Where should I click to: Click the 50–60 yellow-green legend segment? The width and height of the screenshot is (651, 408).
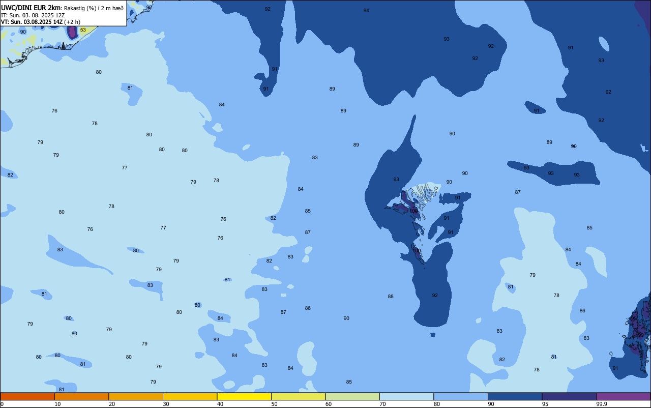click(x=298, y=396)
